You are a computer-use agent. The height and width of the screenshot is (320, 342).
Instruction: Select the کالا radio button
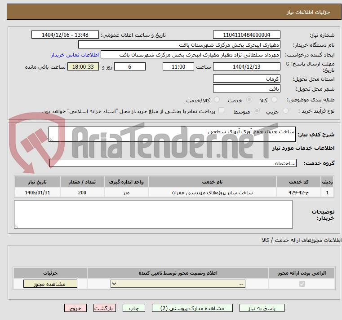274,100
